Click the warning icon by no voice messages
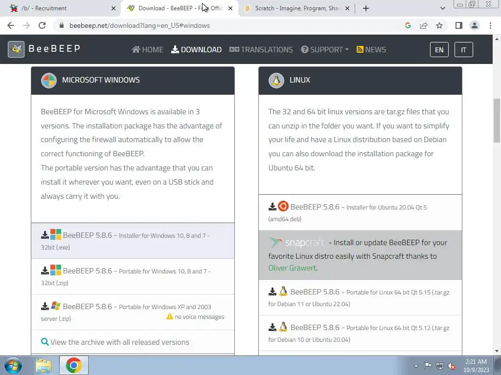501x375 pixels. pyautogui.click(x=170, y=316)
